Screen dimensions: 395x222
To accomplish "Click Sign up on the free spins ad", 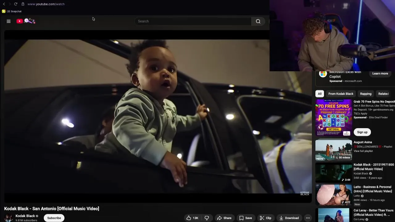I will point(362,132).
